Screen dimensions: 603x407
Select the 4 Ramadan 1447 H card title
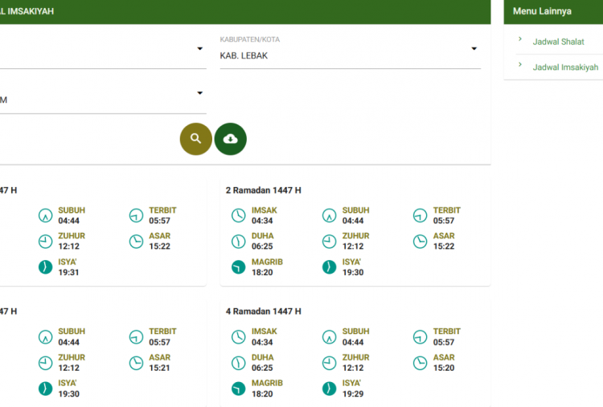coord(264,311)
